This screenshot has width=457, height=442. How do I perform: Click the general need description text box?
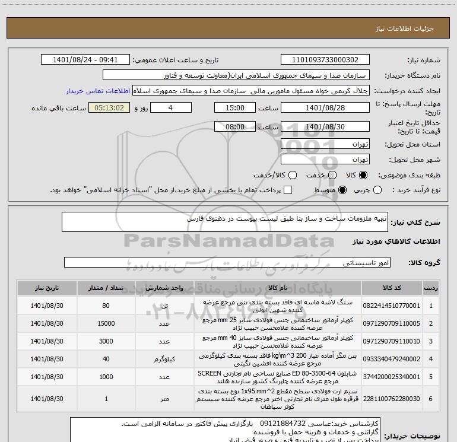[225, 222]
